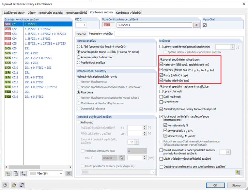Screen dimensions: 248x190
Task: Toggle Zohlednit příznivé účinky tahových sil
Action: click(x=161, y=109)
